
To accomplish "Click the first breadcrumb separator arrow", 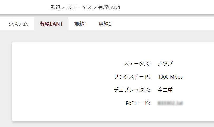I will [63, 8].
